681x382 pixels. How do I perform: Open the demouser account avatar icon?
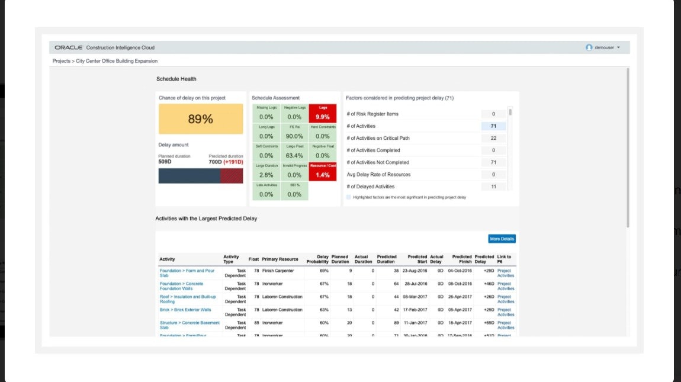pos(588,47)
